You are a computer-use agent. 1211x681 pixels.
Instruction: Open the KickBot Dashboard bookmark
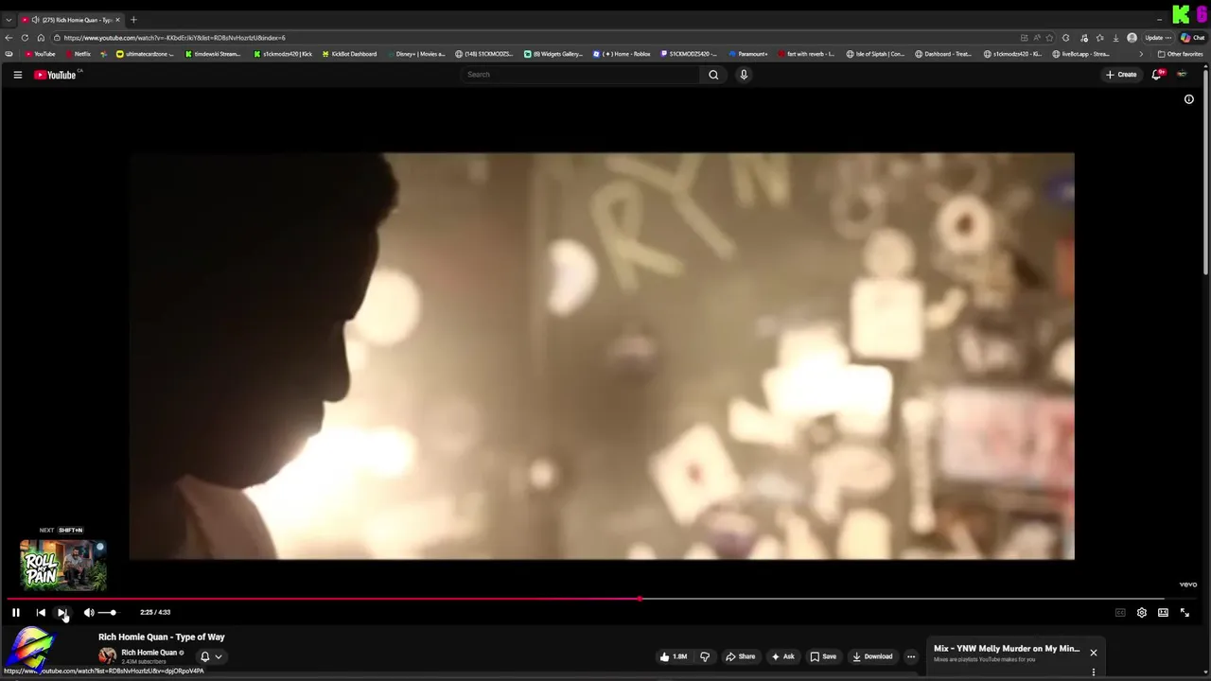[x=349, y=54]
